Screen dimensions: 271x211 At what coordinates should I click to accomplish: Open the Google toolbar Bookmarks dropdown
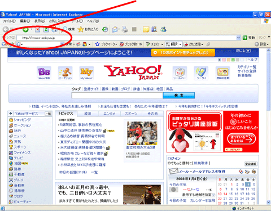106,44
